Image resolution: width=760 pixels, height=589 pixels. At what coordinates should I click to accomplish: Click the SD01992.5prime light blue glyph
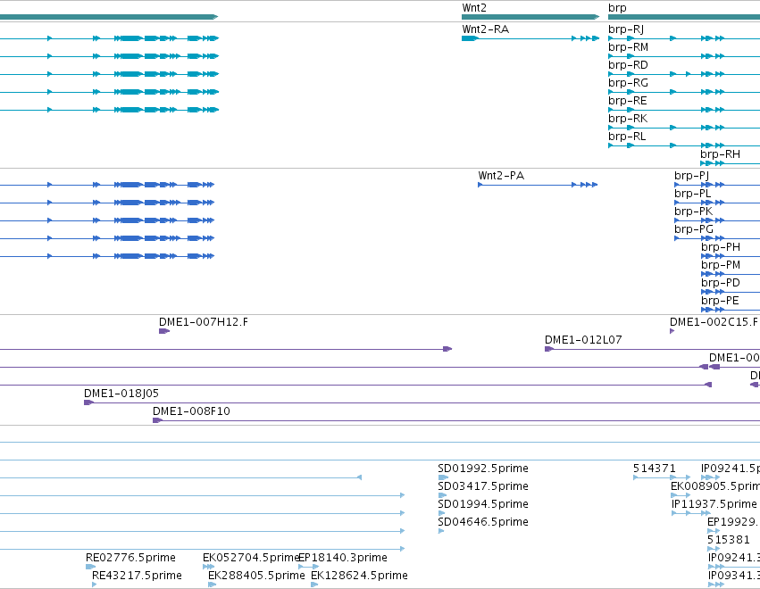443,477
